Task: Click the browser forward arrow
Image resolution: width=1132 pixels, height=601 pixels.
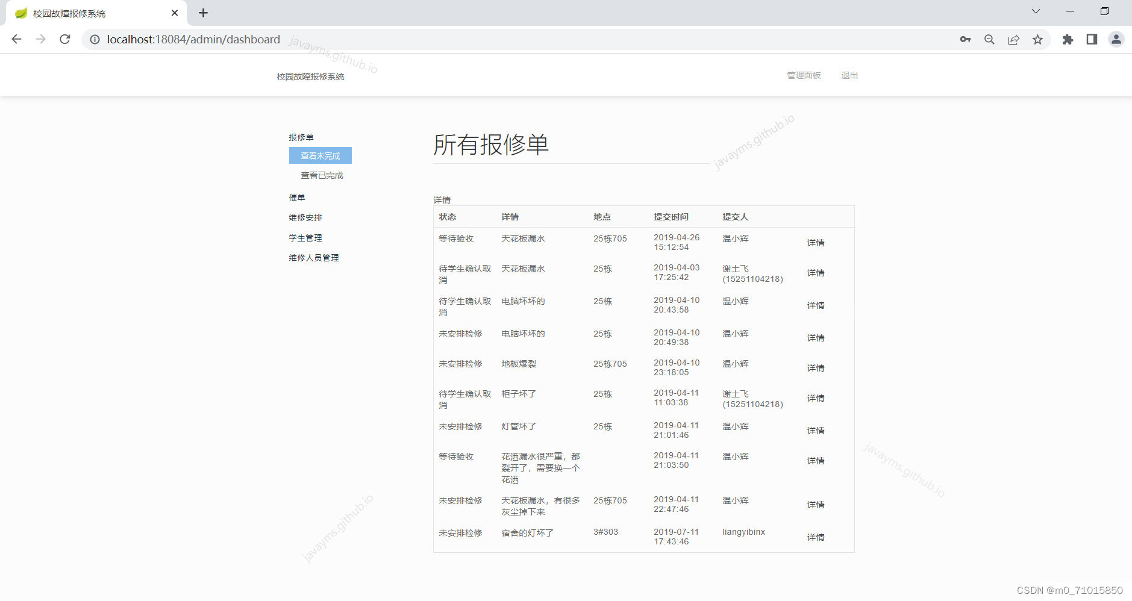Action: 40,39
